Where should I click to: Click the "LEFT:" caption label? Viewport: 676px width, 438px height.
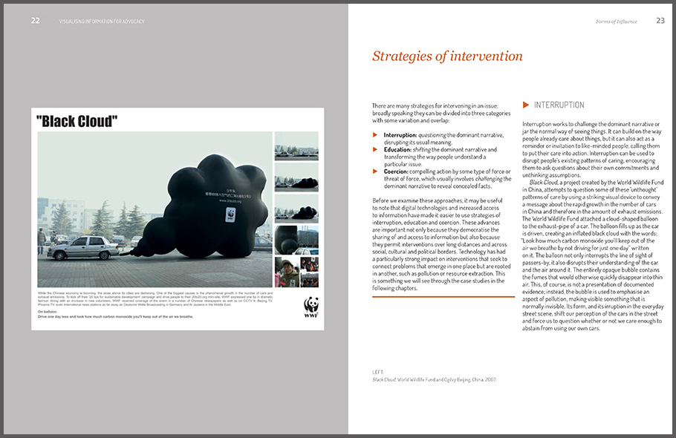pyautogui.click(x=378, y=372)
